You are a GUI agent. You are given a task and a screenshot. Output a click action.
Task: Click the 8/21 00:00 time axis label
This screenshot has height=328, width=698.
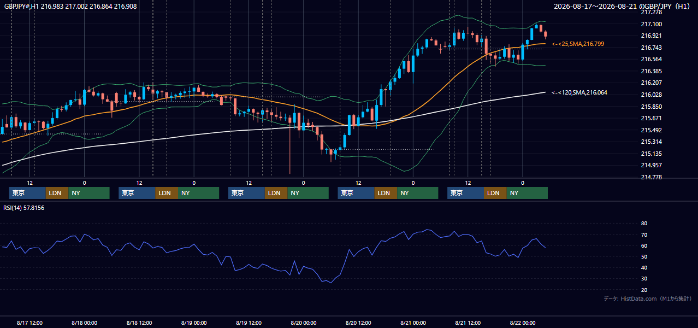413,323
